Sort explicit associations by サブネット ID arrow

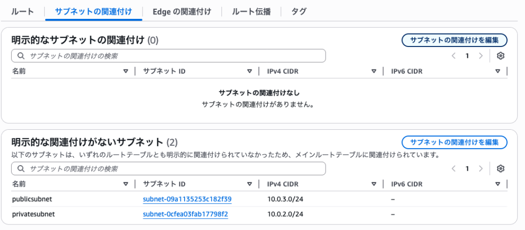click(x=250, y=72)
